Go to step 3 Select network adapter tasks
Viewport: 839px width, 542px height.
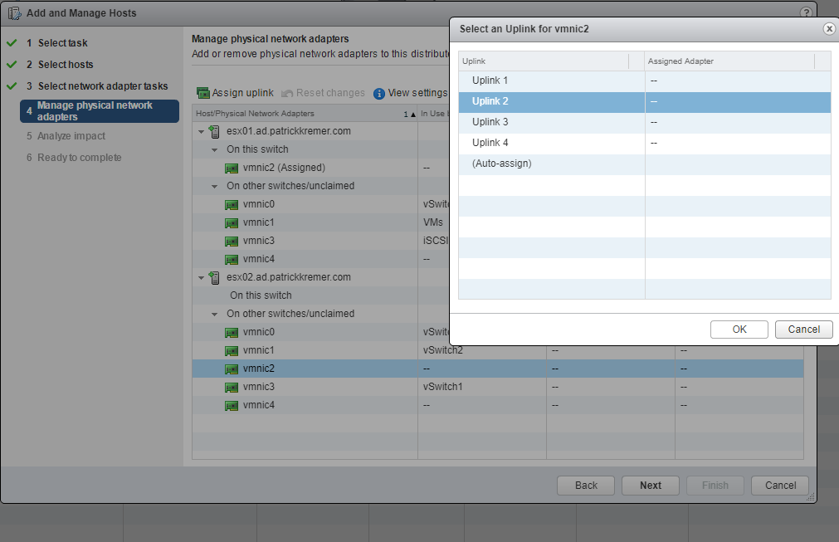102,86
